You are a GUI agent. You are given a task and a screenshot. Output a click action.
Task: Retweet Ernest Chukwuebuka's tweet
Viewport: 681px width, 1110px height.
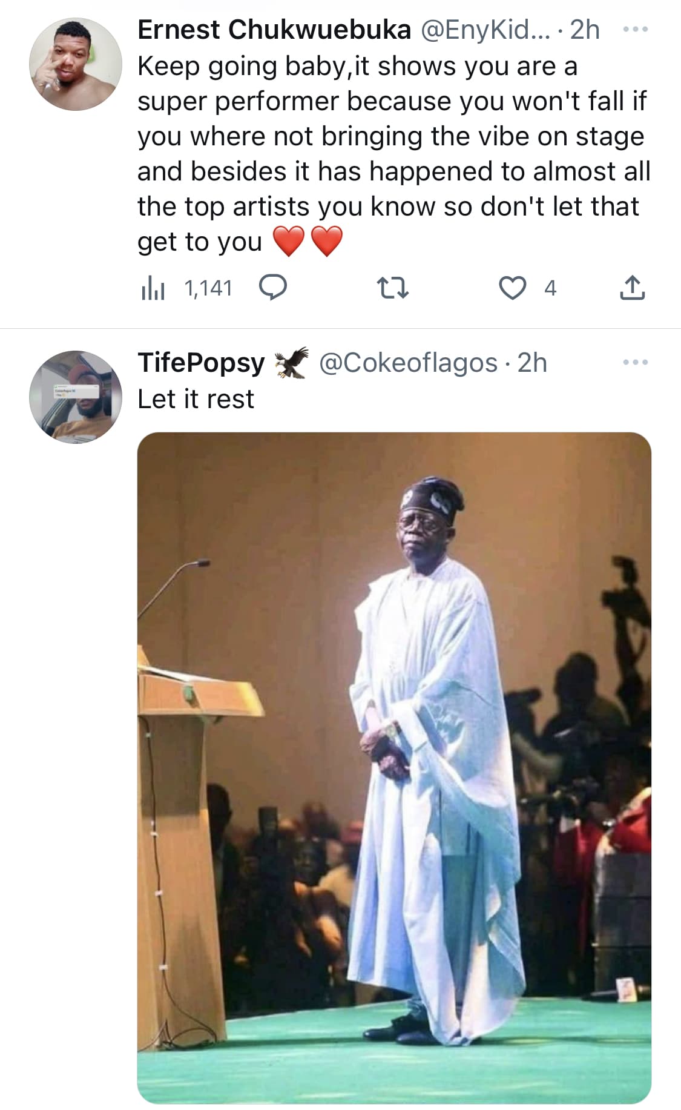(392, 288)
